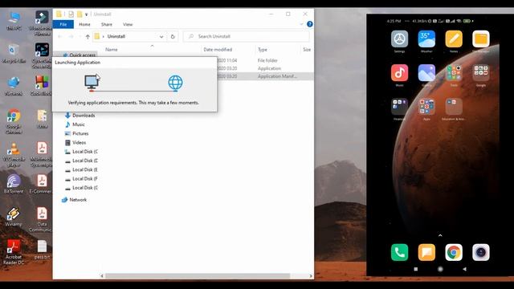Screen dimensions: 514x289
Task: Switch to the Home ribbon tab
Action: (84, 24)
